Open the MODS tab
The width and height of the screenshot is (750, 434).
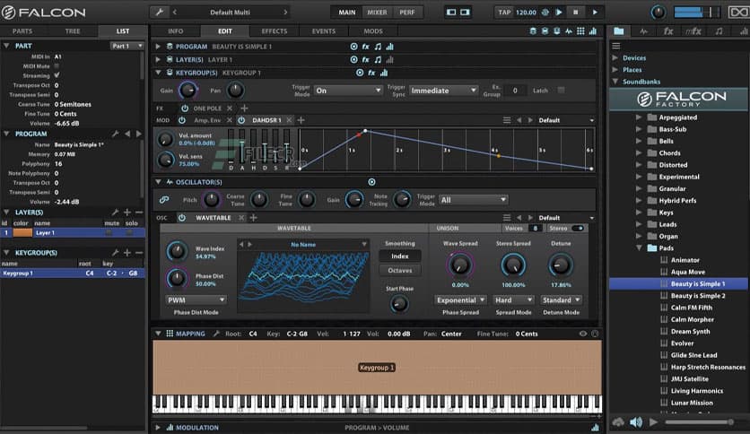click(373, 31)
